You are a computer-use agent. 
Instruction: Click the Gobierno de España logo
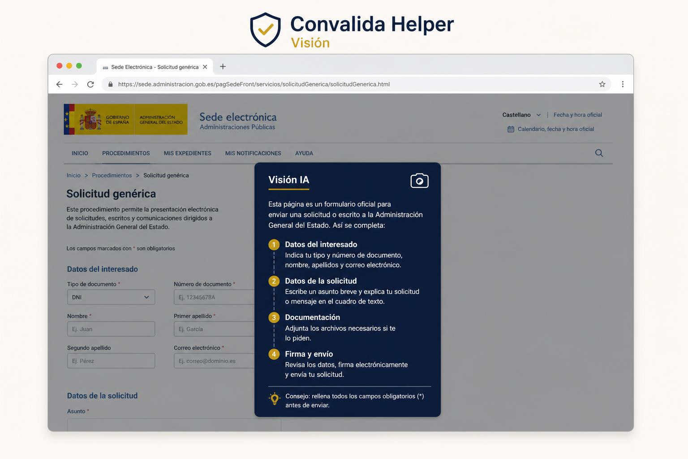coord(125,119)
